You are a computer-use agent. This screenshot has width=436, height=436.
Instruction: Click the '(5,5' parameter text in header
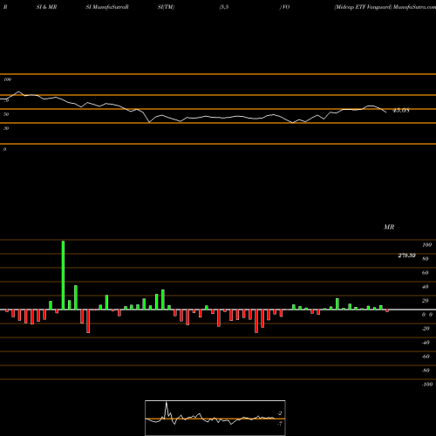[x=224, y=7]
